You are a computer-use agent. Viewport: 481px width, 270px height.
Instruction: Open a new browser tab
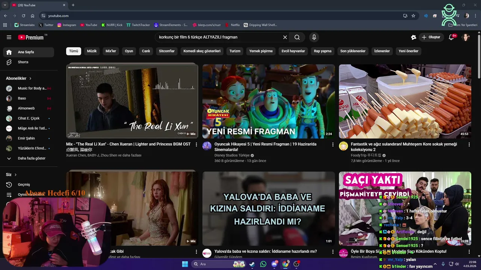click(x=73, y=5)
